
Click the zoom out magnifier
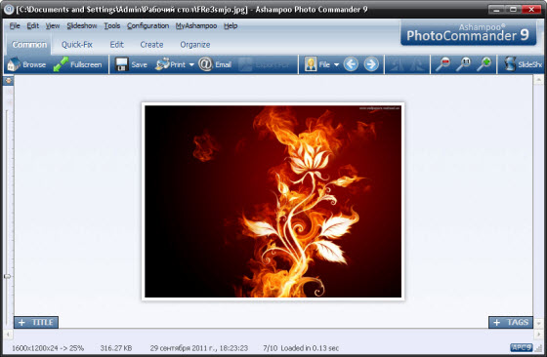click(443, 64)
